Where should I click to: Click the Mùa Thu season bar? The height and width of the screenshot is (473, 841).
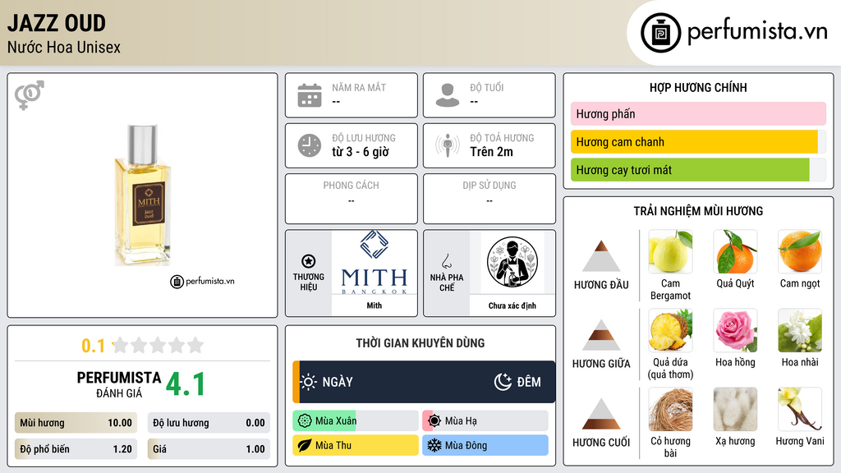(356, 446)
